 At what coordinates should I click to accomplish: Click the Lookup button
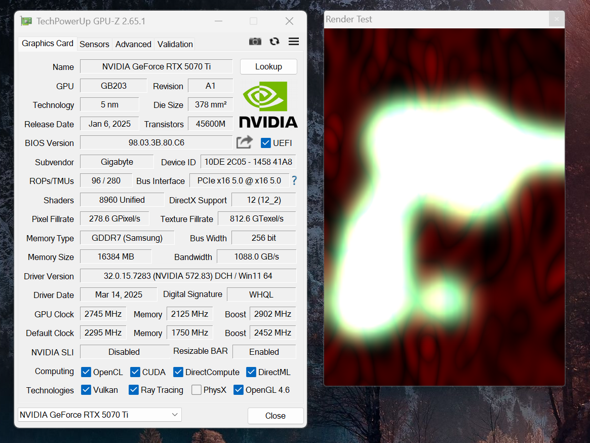(268, 67)
